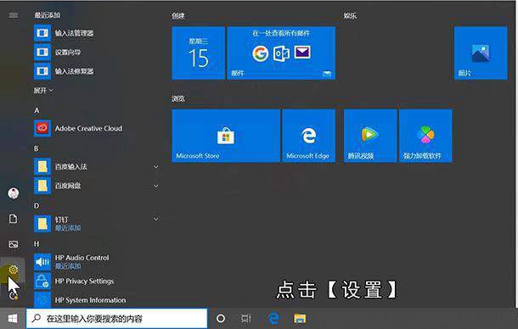518x329 pixels.
Task: Open File Explorer from taskbar
Action: click(300, 319)
